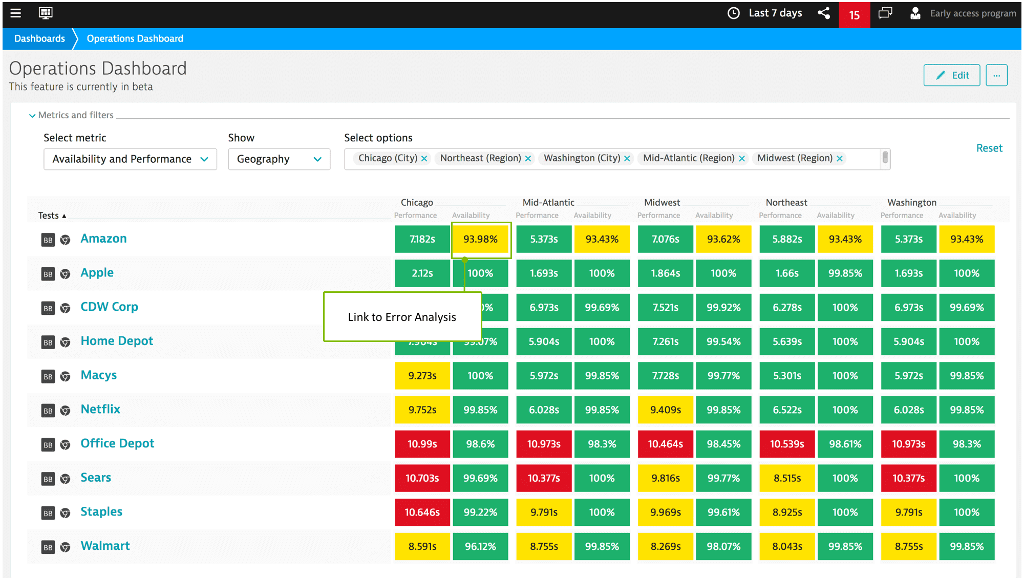Open the Home Depot test link
The height and width of the screenshot is (578, 1024).
pyautogui.click(x=117, y=341)
